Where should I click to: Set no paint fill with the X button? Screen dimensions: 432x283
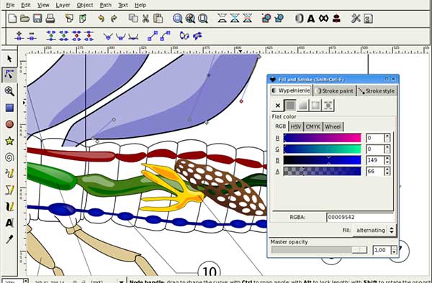278,106
